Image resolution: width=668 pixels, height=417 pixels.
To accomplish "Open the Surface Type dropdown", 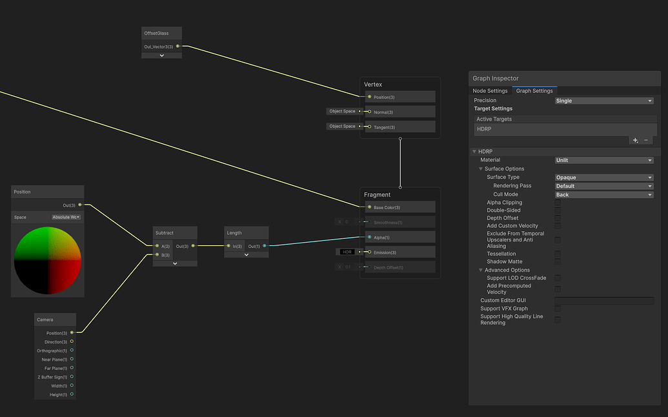I will pos(604,178).
